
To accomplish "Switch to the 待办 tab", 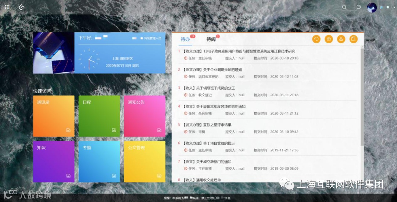I will [185, 39].
